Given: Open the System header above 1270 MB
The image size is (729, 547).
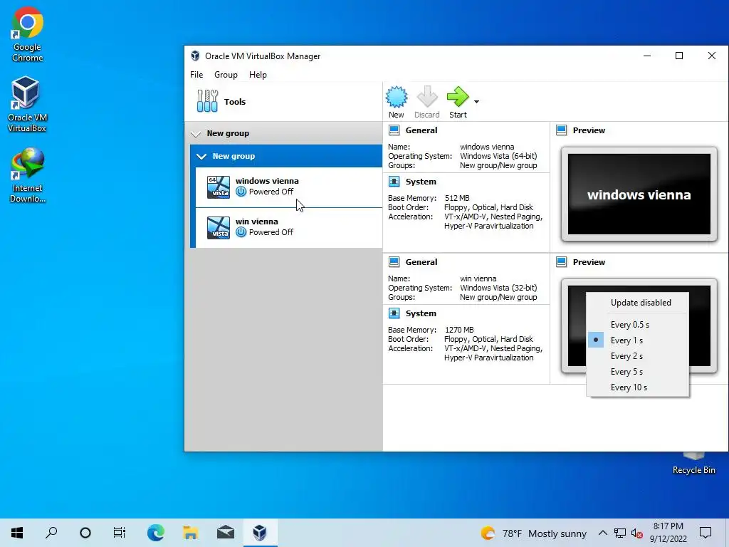Looking at the screenshot, I should pyautogui.click(x=421, y=313).
